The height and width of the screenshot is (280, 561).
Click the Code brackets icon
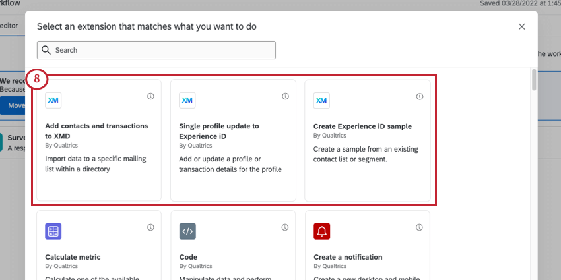click(187, 231)
